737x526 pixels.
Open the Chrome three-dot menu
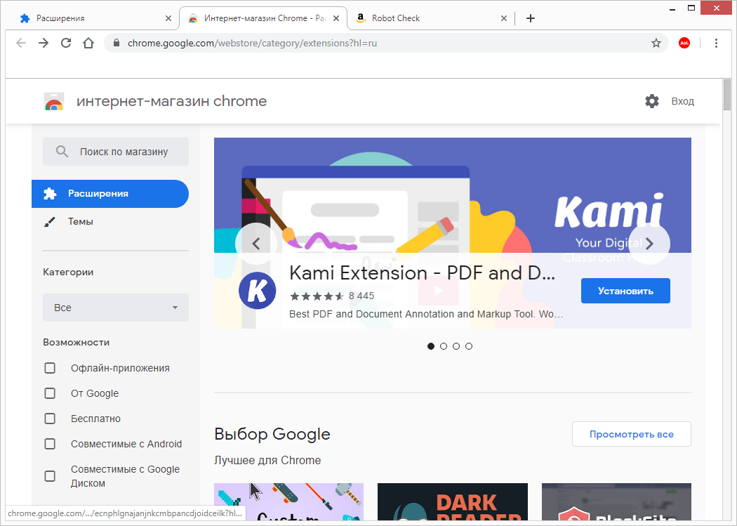pyautogui.click(x=716, y=44)
